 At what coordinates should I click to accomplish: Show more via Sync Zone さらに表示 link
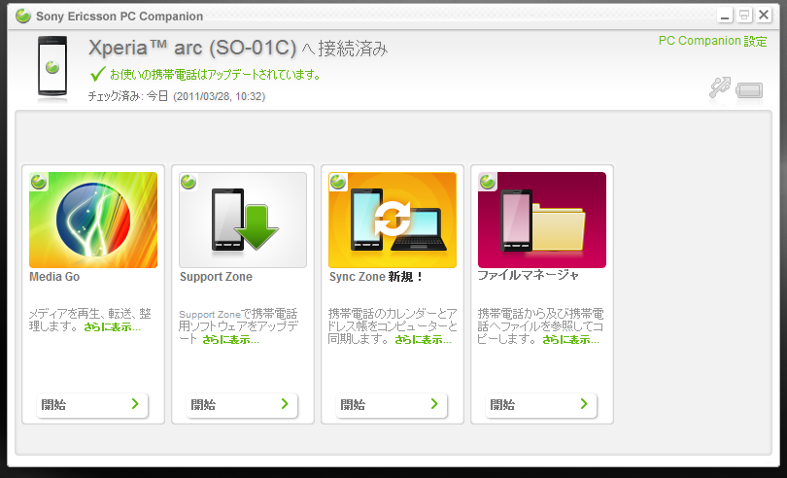click(423, 340)
